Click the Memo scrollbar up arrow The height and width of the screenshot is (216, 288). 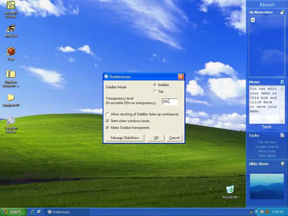coord(282,89)
